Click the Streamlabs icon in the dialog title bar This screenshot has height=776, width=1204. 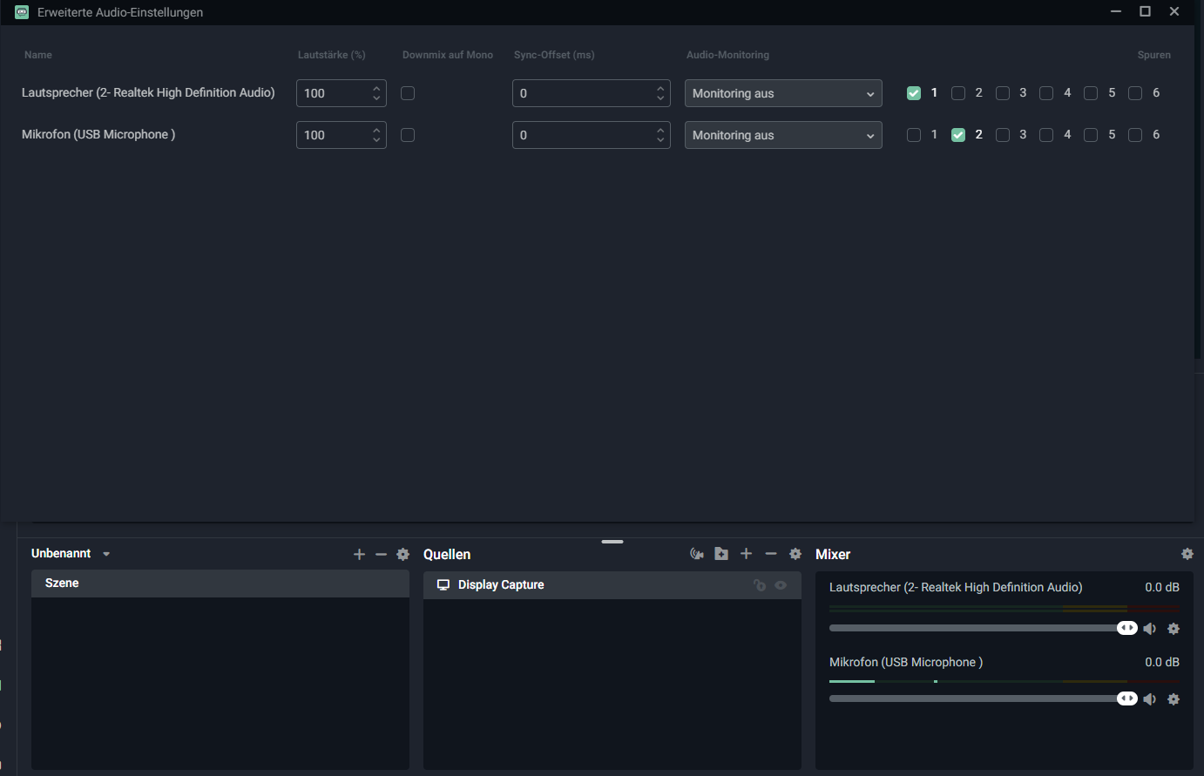pos(22,12)
